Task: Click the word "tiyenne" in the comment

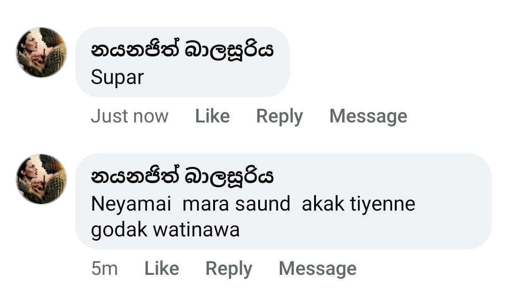Action: 381,204
